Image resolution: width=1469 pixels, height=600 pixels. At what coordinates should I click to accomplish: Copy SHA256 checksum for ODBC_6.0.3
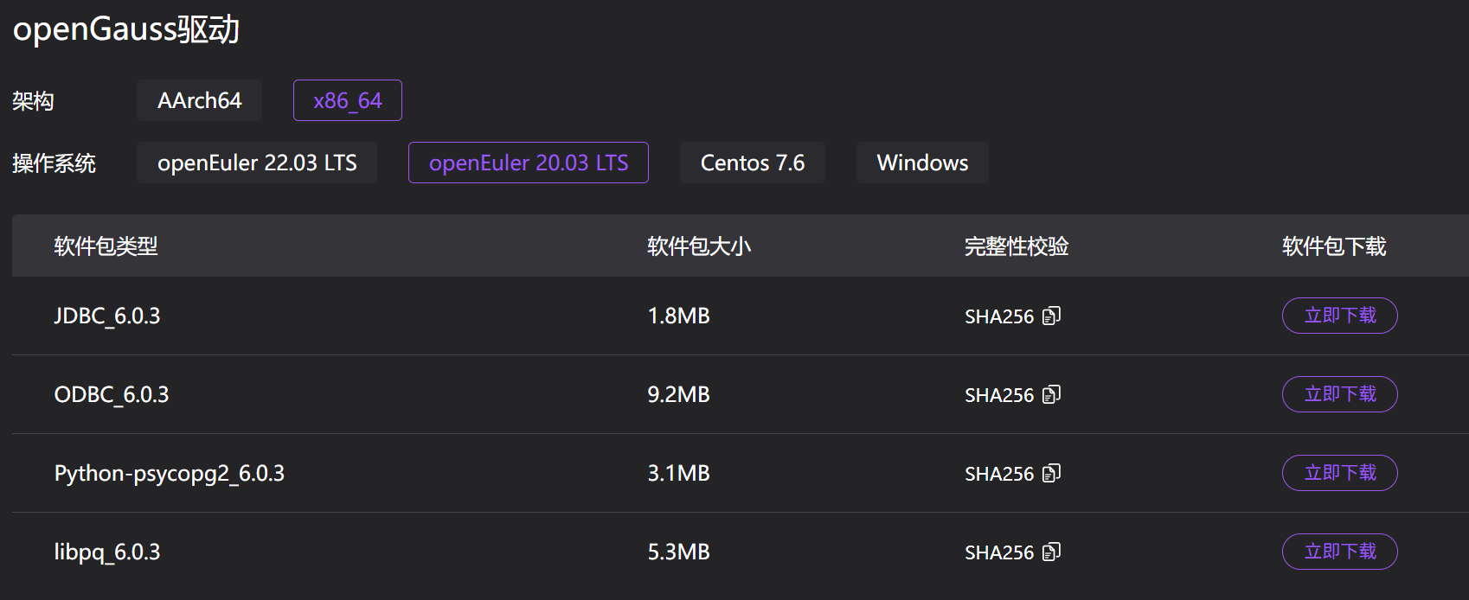coord(1051,395)
